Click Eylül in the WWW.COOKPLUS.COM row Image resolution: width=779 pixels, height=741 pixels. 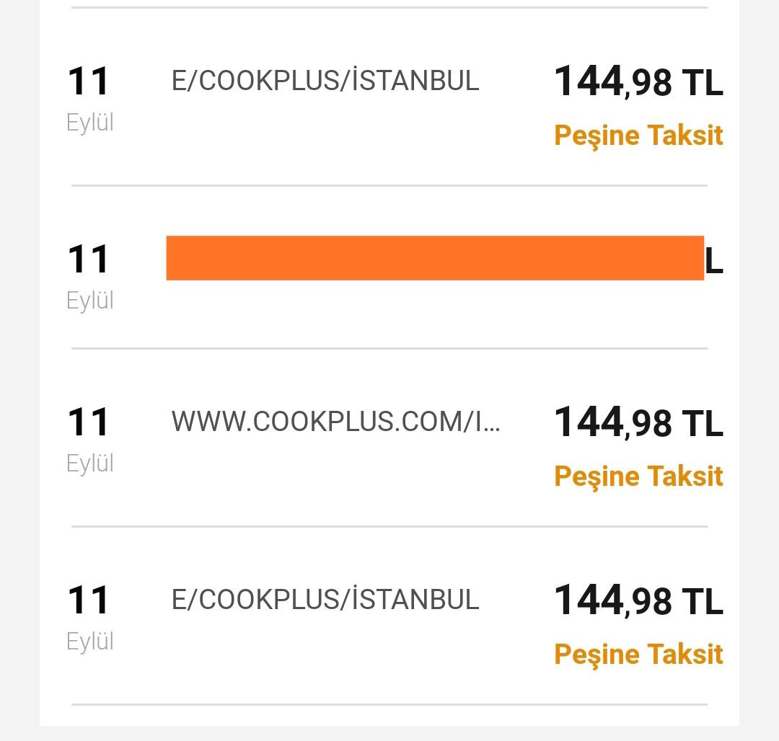[x=90, y=463]
